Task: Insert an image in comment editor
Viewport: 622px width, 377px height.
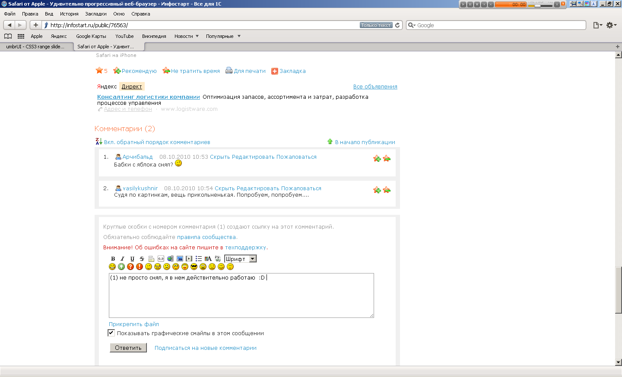Action: 180,259
